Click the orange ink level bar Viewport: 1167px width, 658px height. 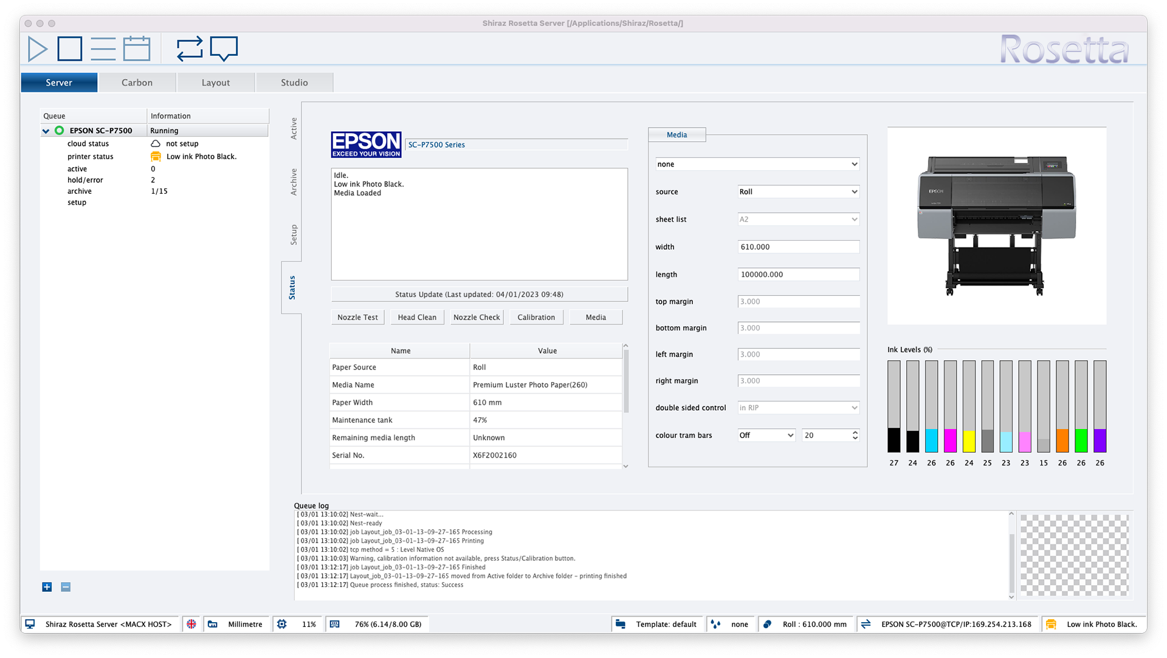[x=1062, y=406]
